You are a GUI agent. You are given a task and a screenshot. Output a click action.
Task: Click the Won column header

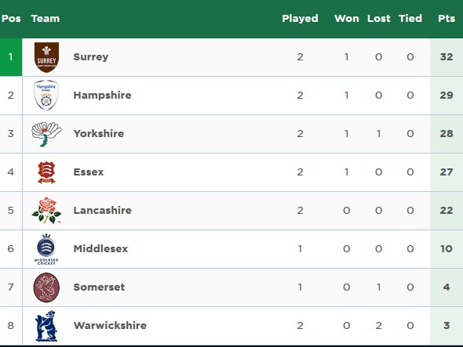coord(347,19)
